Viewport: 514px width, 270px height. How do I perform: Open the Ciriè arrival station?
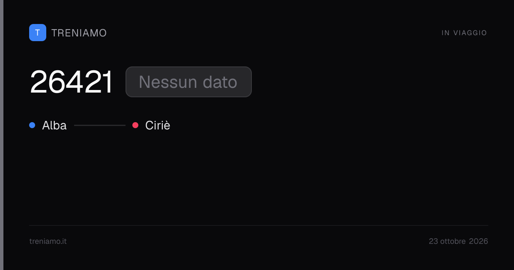point(158,126)
